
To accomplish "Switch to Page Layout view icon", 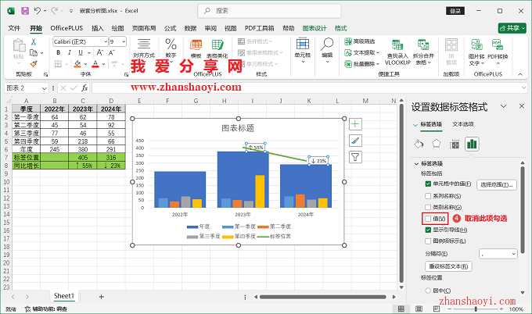I will [x=419, y=309].
